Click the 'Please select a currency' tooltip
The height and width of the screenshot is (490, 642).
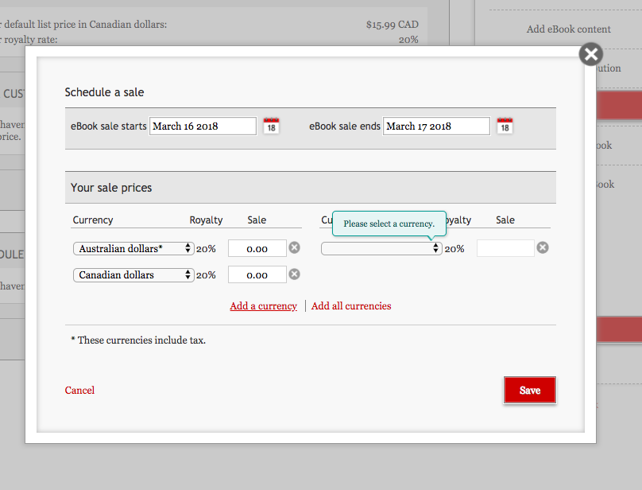[x=389, y=224]
